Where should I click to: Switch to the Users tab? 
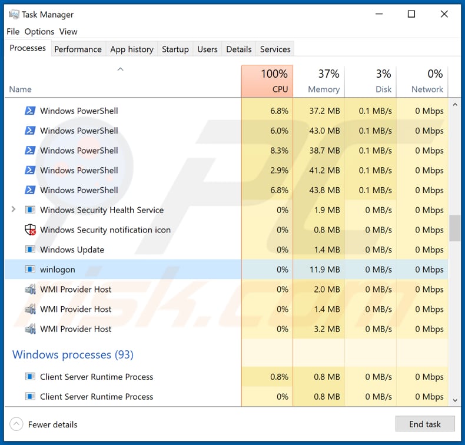click(x=207, y=49)
